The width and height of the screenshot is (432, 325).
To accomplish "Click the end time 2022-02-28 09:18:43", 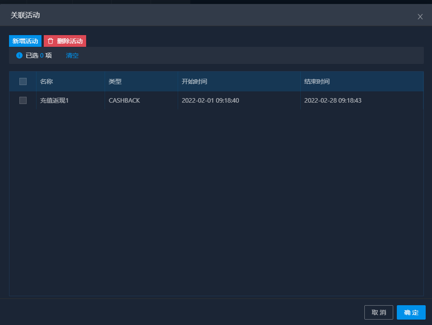I will (x=333, y=100).
